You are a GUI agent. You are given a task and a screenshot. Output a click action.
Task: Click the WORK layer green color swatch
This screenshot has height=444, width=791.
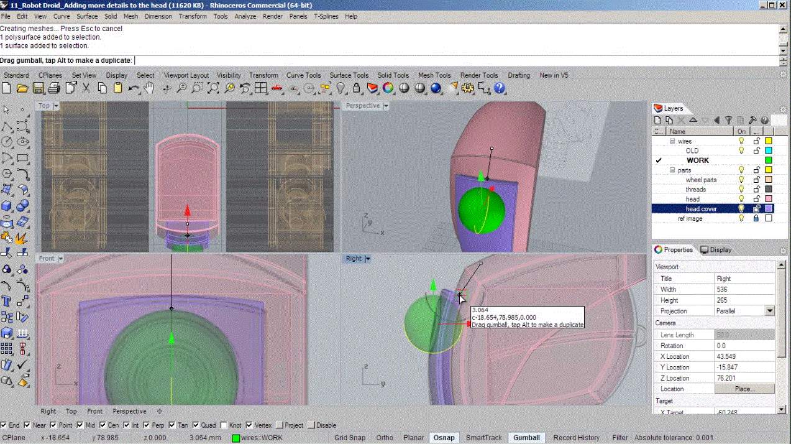[769, 160]
